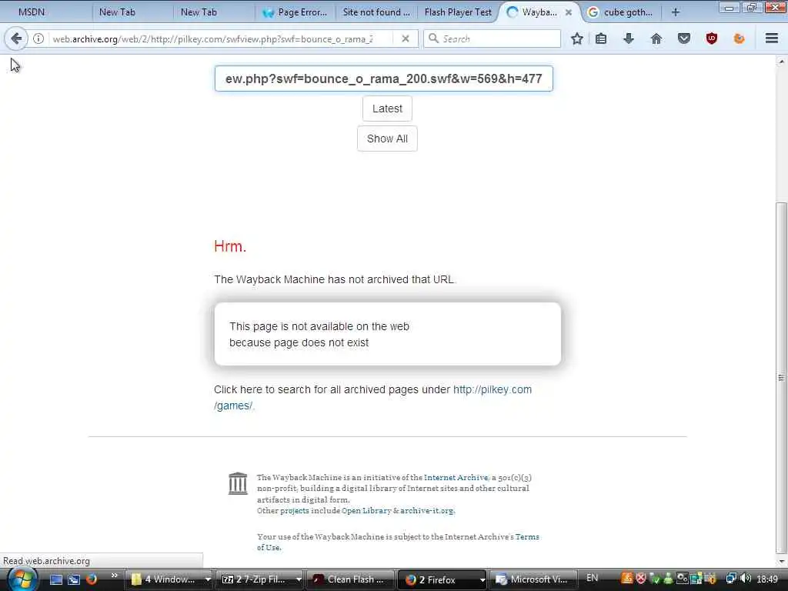Switch to the MSDN tab
Image resolution: width=788 pixels, height=591 pixels.
(31, 12)
